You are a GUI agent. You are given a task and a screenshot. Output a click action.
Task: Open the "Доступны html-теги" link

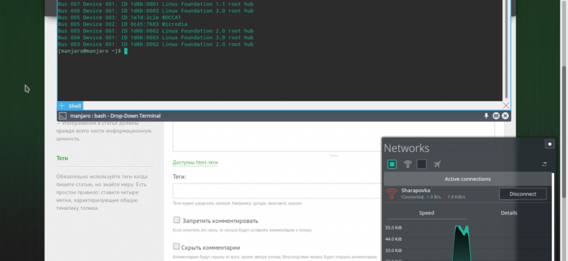195,162
